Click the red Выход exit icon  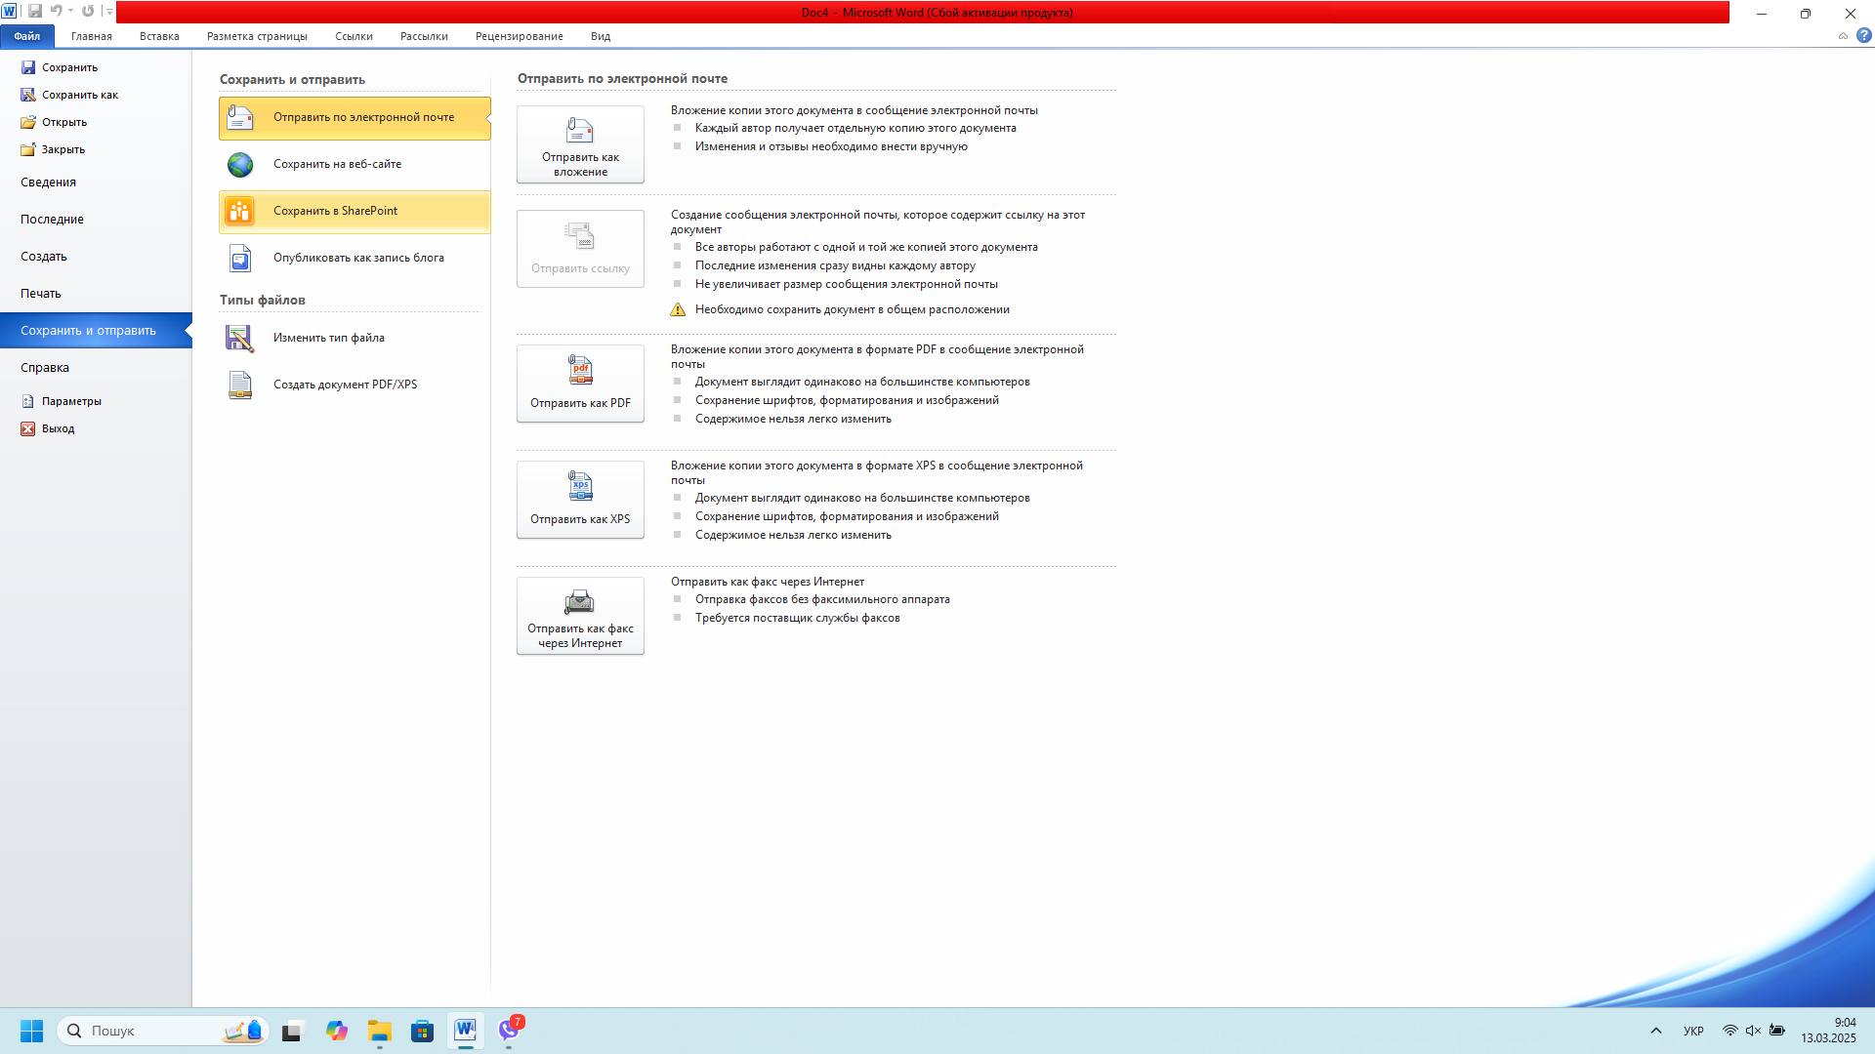coord(28,428)
